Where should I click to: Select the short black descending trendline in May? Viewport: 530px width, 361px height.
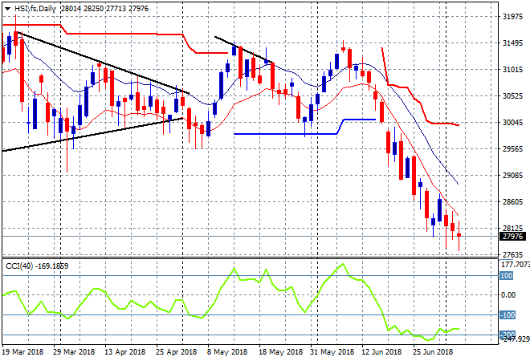pyautogui.click(x=244, y=50)
